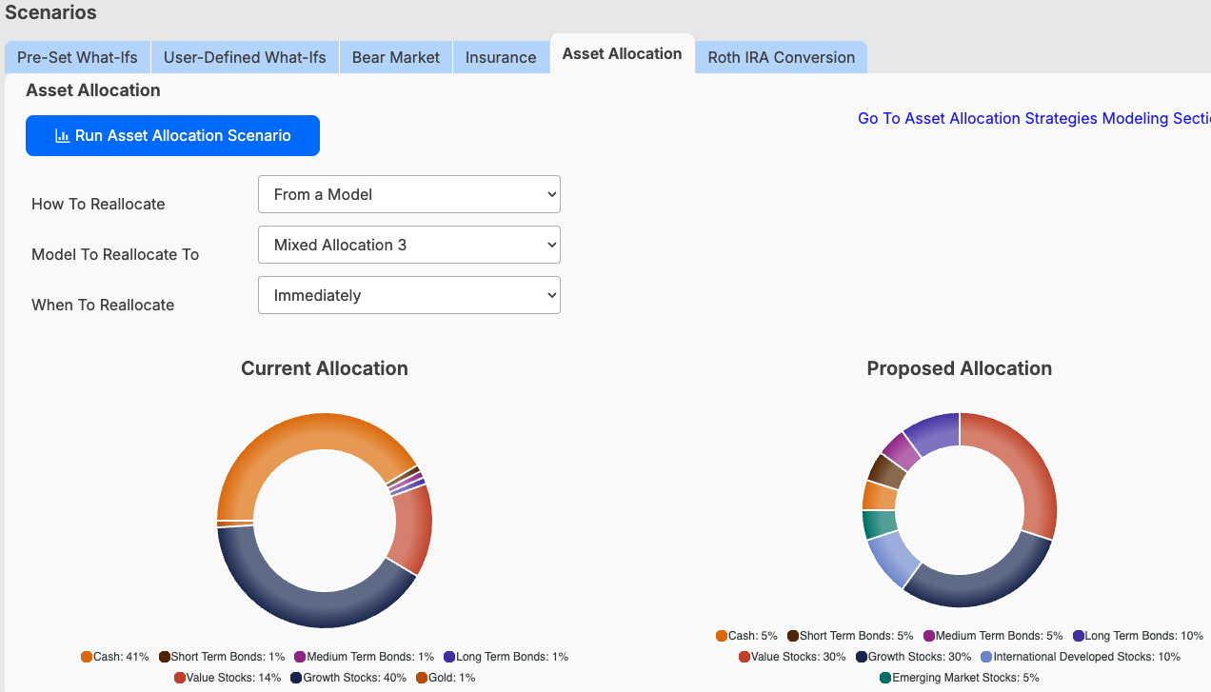Select the Insurance tab
The width and height of the screenshot is (1211, 692).
coord(501,57)
